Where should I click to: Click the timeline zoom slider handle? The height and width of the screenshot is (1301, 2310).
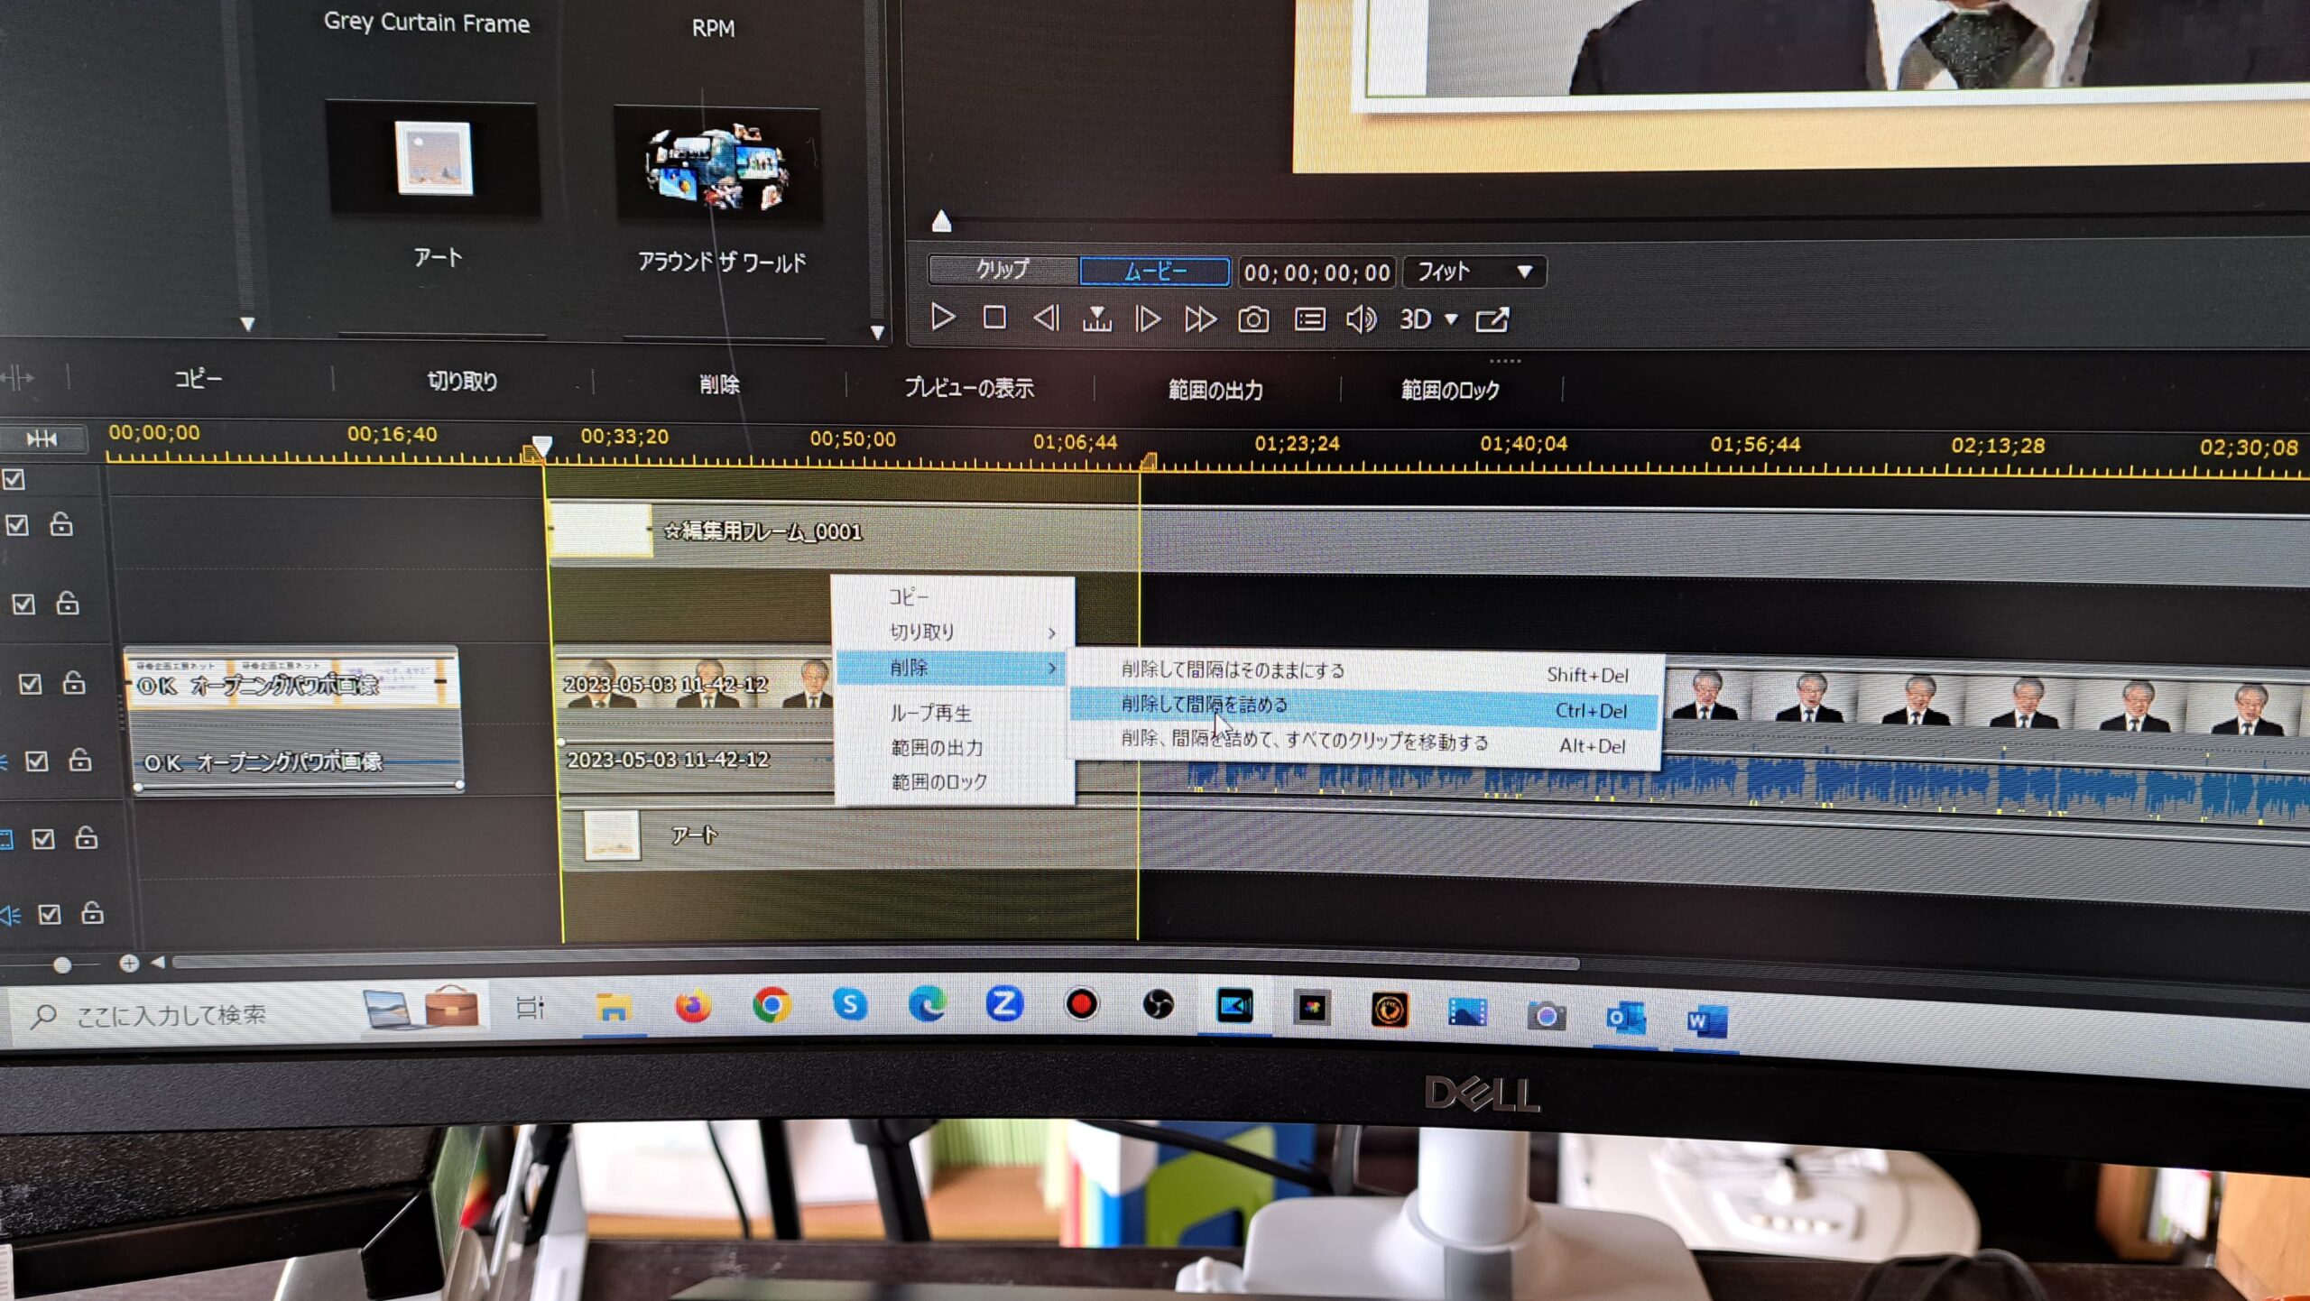[x=62, y=964]
